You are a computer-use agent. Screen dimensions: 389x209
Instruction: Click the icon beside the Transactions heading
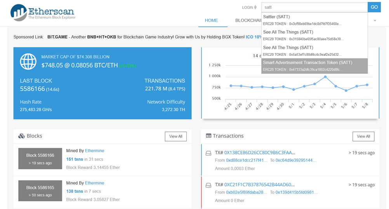pyautogui.click(x=208, y=136)
